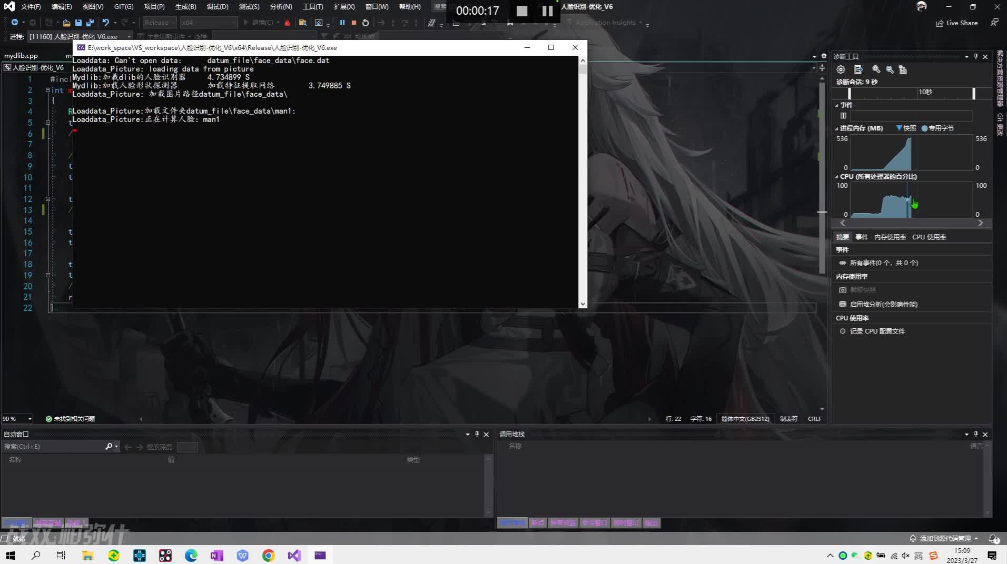Open the 调试(D) menu
Viewport: 1007px width, 564px height.
pos(218,7)
